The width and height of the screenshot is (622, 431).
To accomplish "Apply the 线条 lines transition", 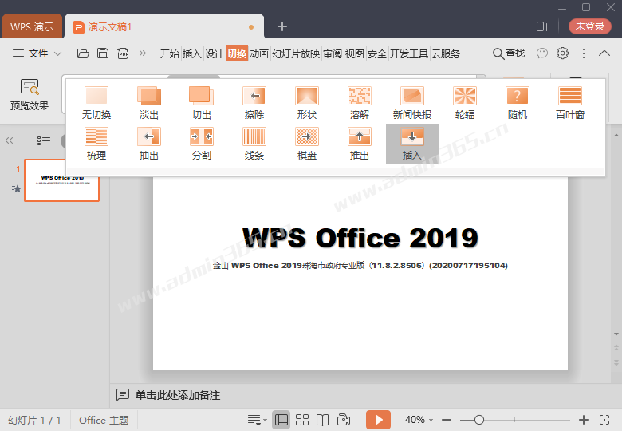I will click(x=254, y=144).
